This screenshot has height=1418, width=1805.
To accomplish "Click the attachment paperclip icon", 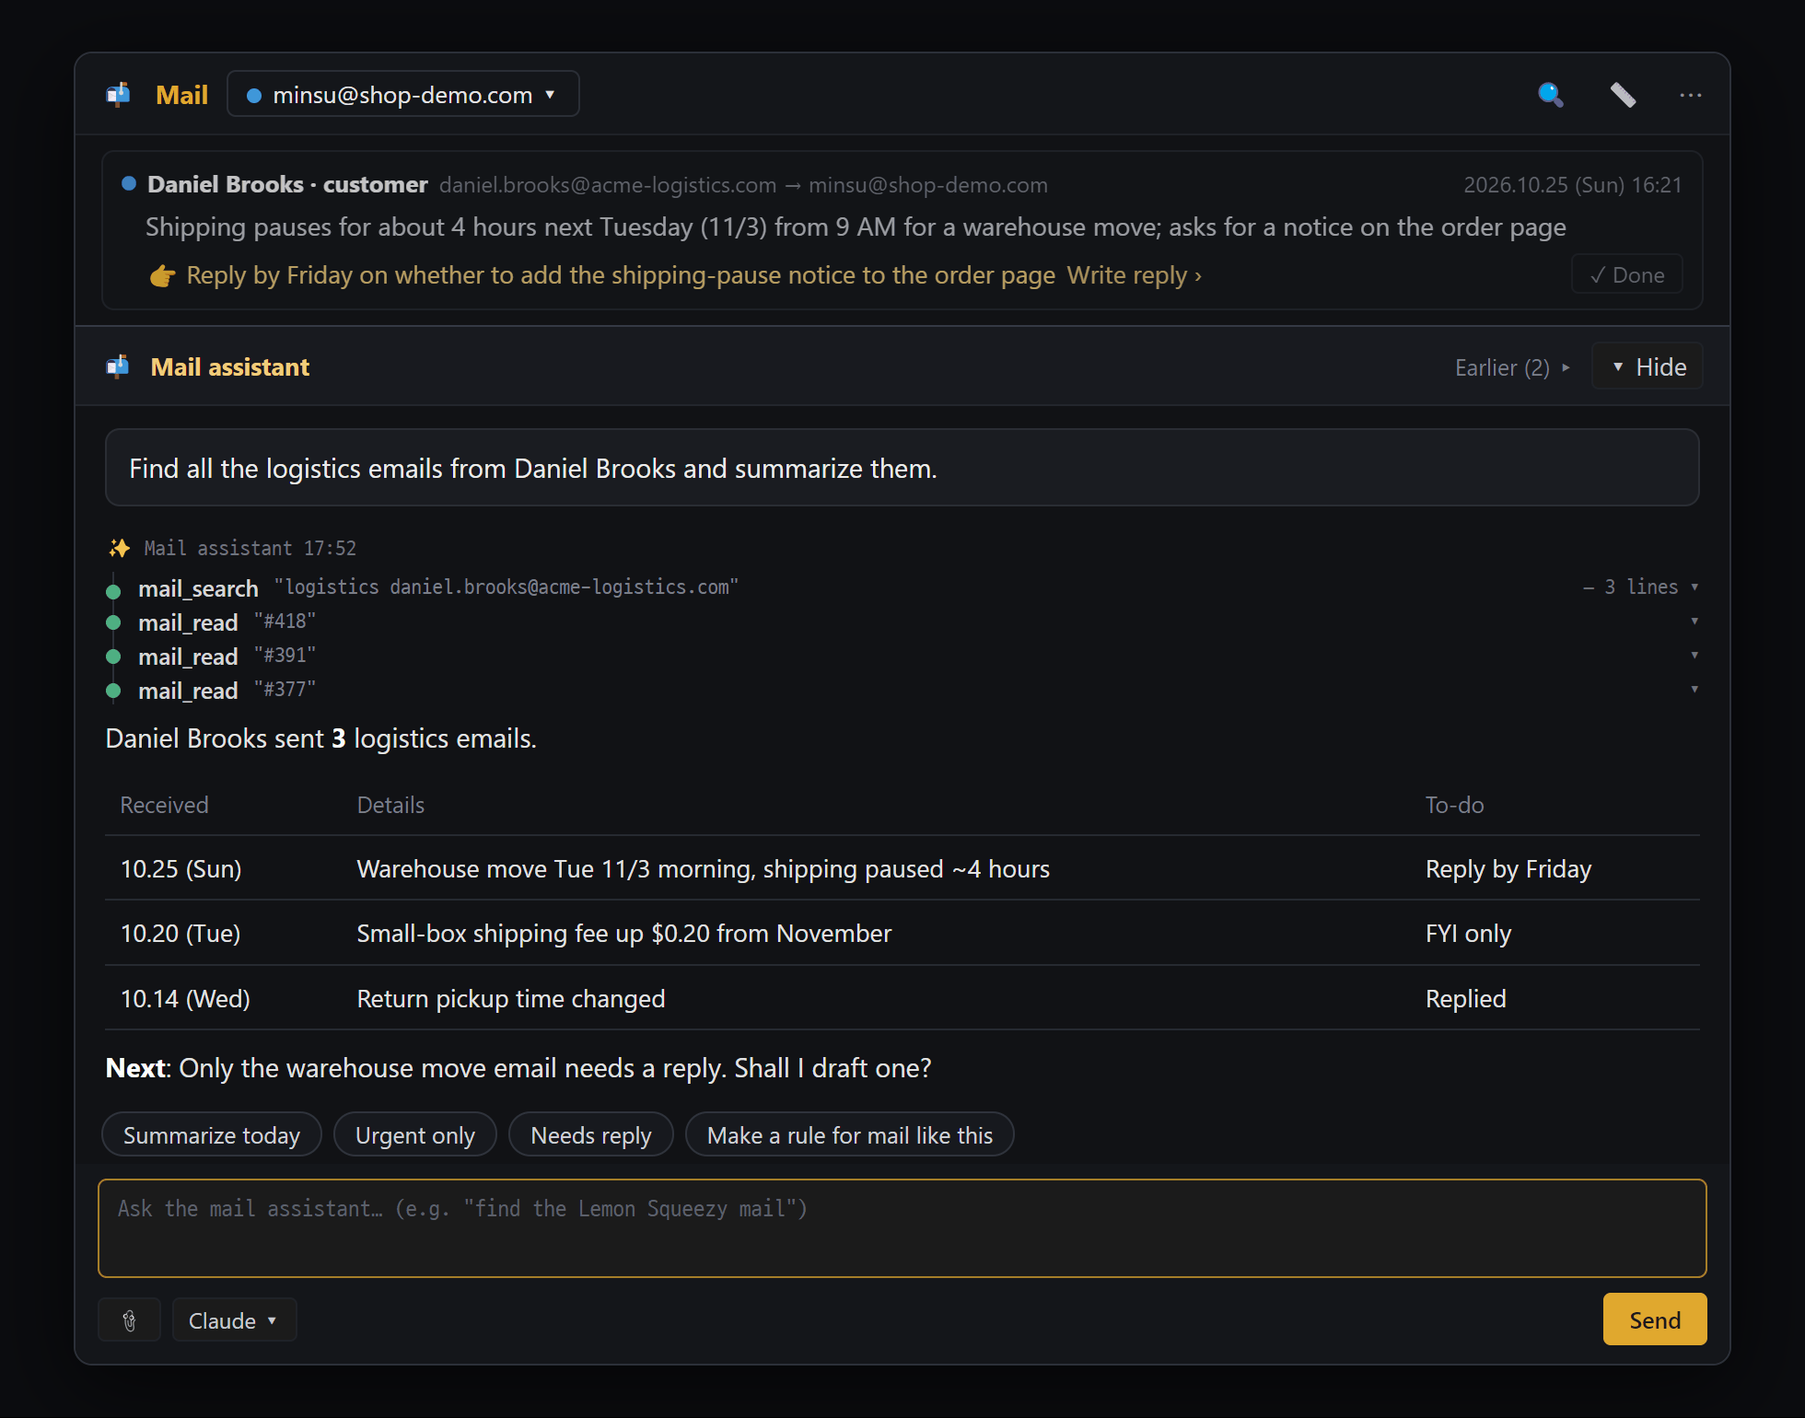I will pos(130,1320).
